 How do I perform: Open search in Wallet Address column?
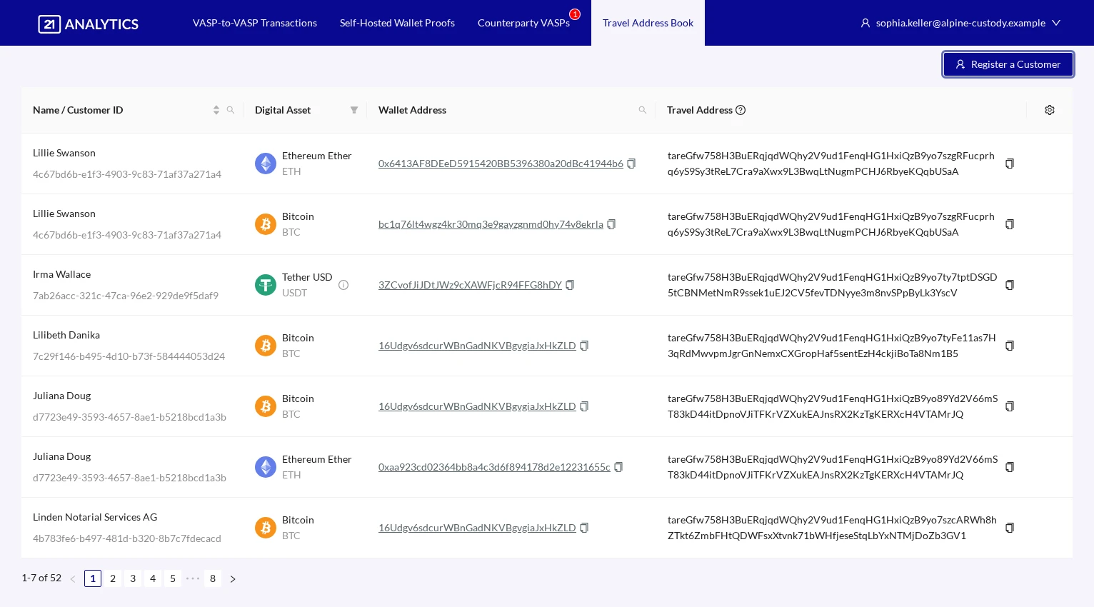point(643,110)
